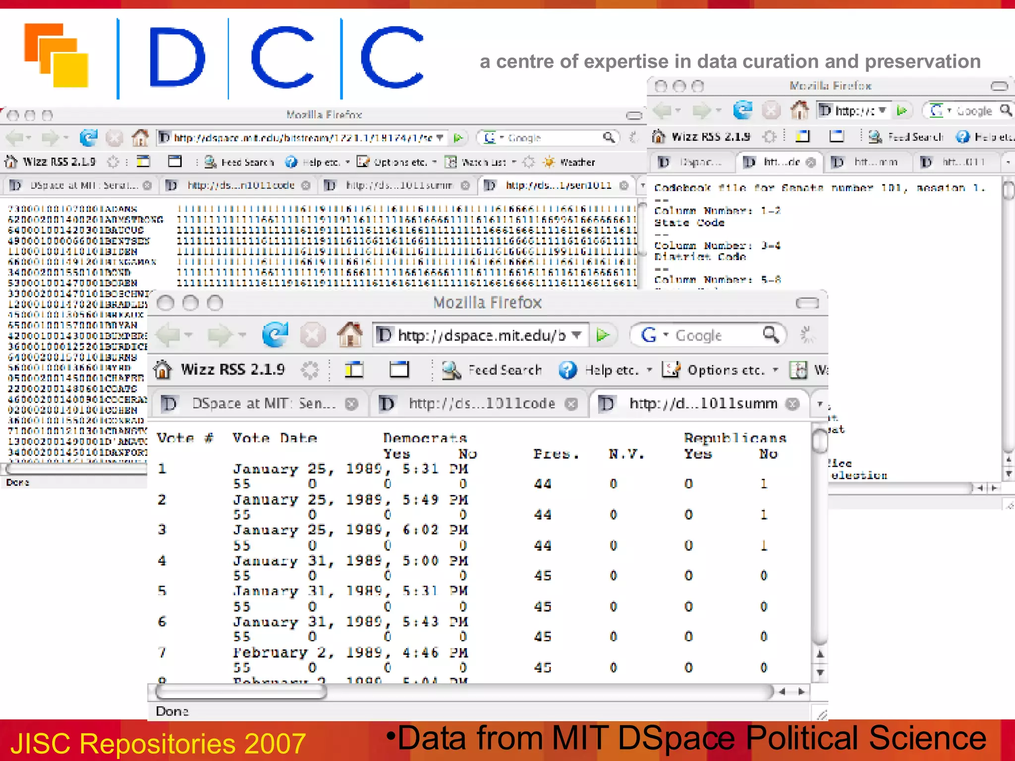The width and height of the screenshot is (1015, 761).
Task: Click second Wizz window icon in front window
Action: (x=399, y=370)
